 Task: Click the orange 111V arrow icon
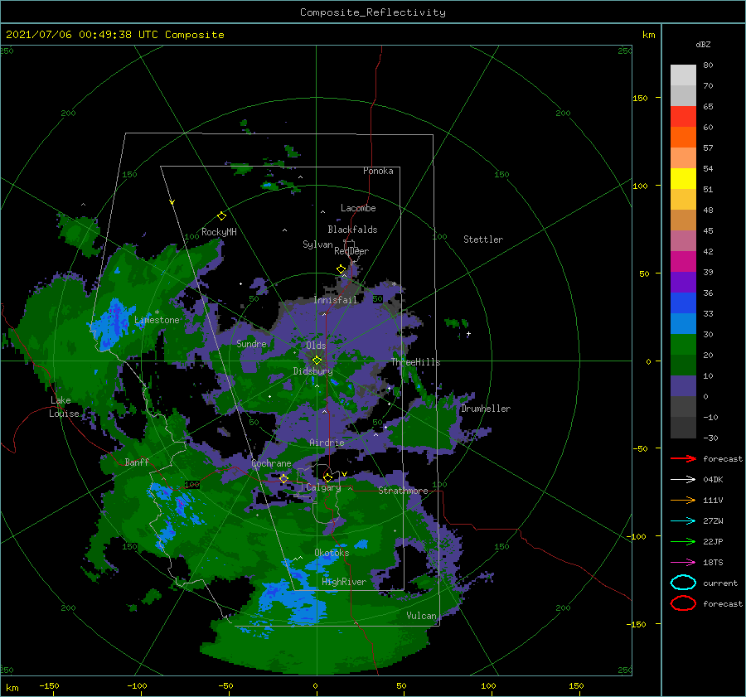coord(683,500)
